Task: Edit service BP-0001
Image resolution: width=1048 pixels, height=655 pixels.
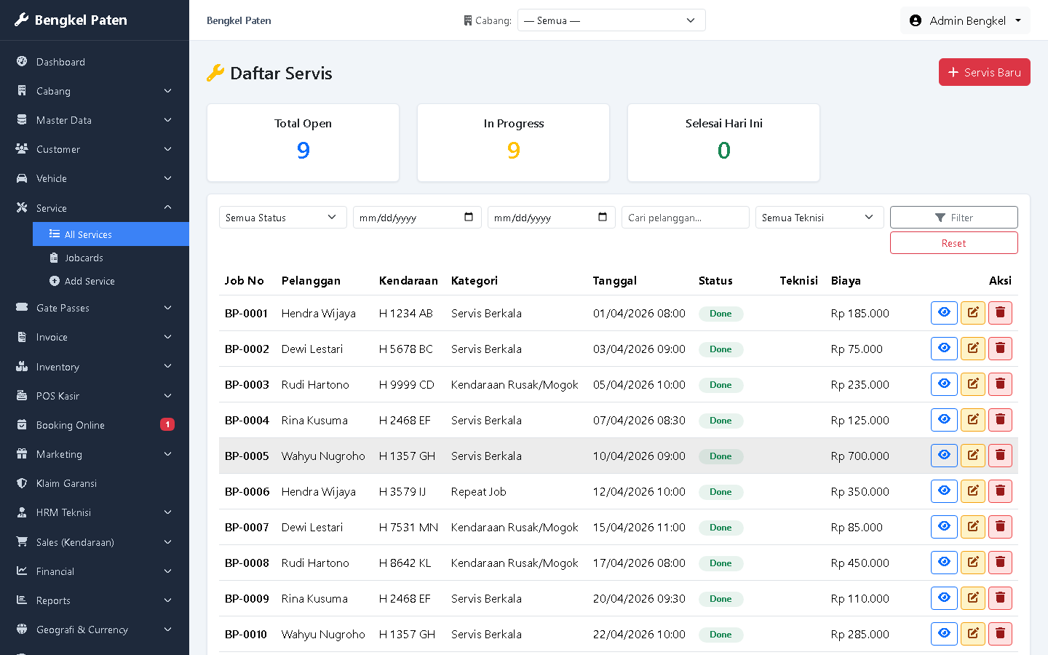Action: (973, 313)
